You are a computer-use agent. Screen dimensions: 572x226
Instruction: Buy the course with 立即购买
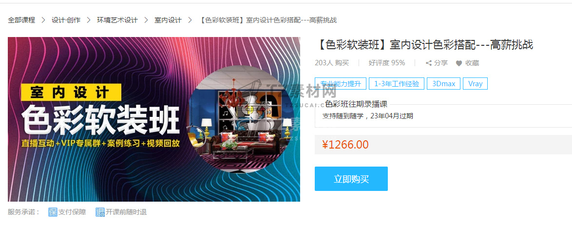[351, 179]
